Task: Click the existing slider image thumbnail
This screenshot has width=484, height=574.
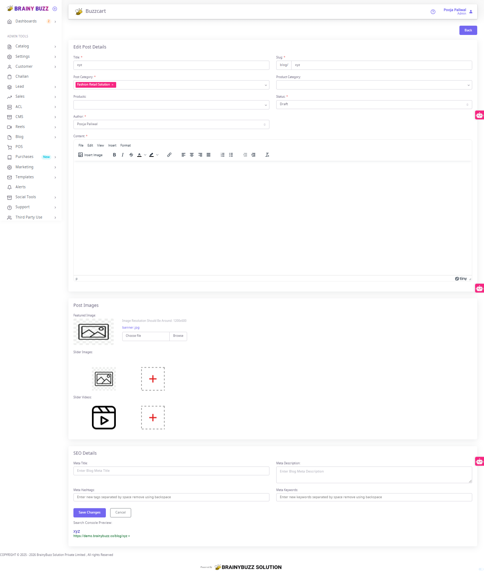Action: (104, 379)
